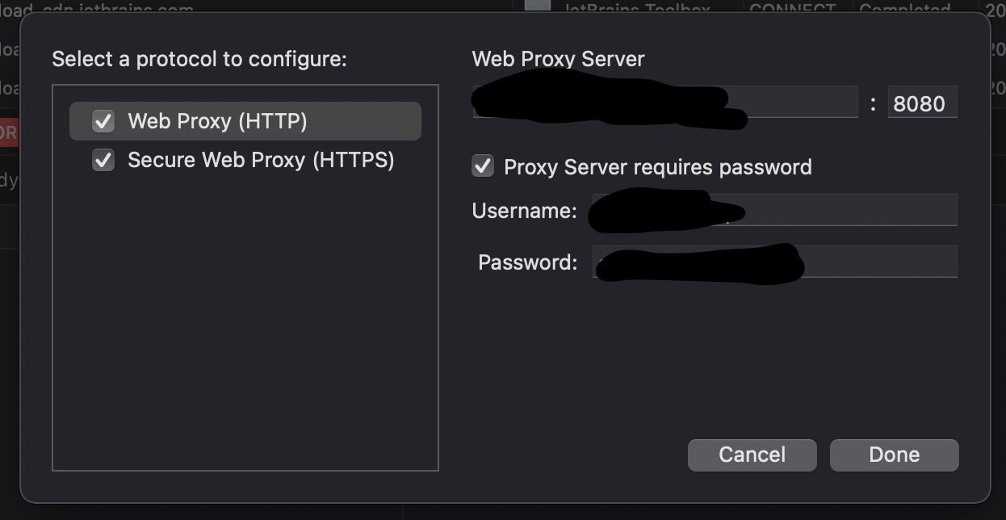Click inside the Web Proxy Server address field
This screenshot has width=1006, height=520.
point(664,102)
